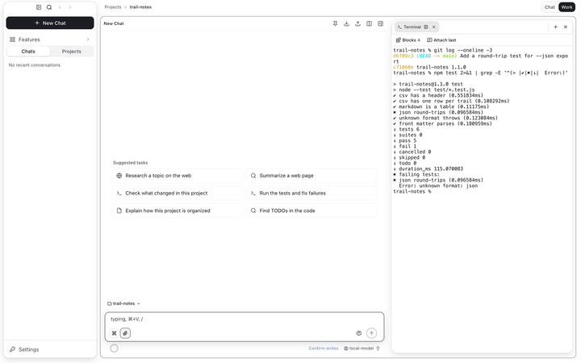
Task: Attach a file with the paperclip icon
Action: [125, 333]
